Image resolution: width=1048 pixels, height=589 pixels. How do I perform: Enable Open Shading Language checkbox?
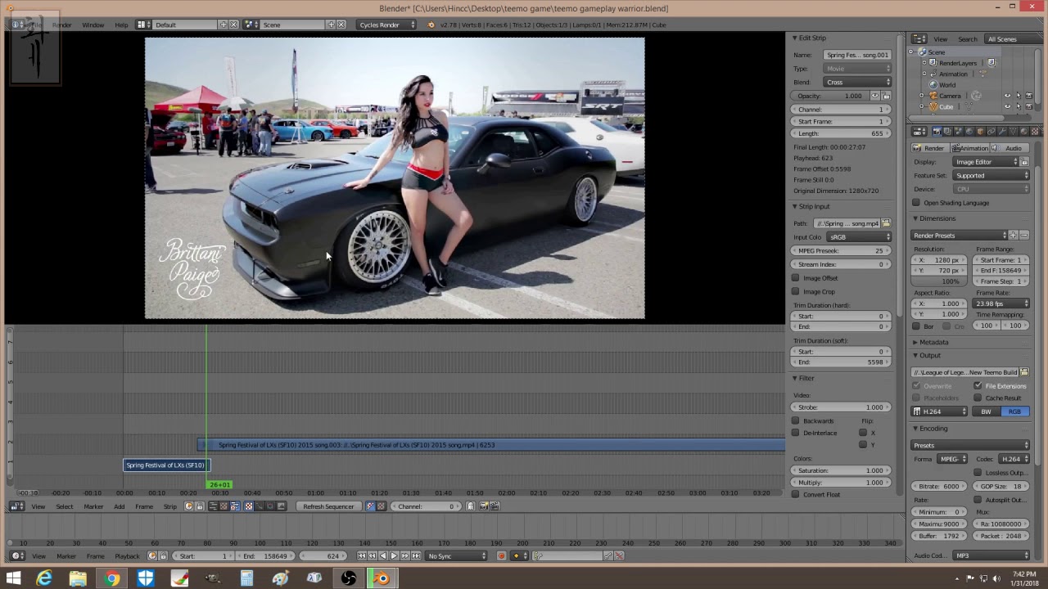(x=916, y=203)
